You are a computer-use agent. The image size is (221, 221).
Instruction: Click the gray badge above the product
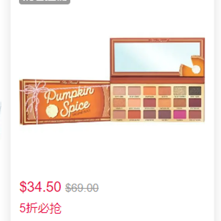45,2
